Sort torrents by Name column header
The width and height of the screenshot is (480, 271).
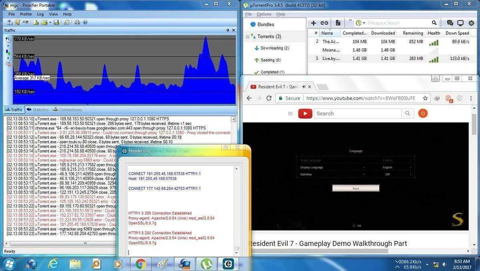point(330,33)
